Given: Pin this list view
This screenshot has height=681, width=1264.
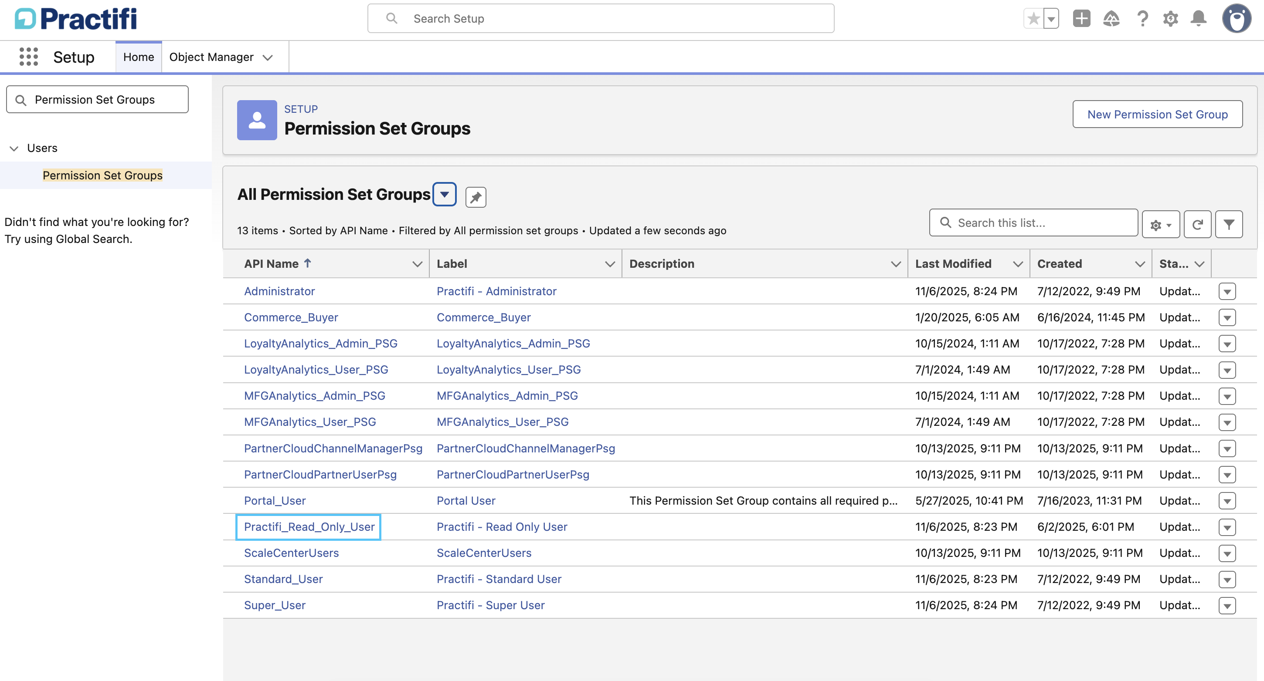Looking at the screenshot, I should 476,197.
